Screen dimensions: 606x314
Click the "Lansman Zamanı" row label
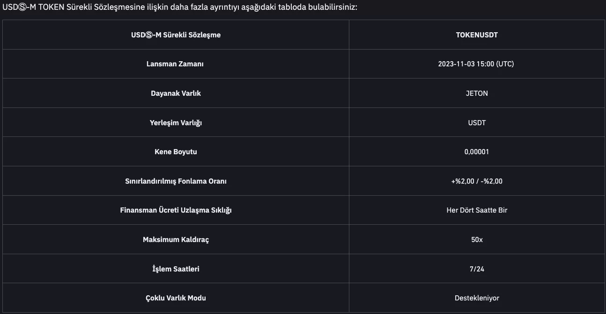[x=175, y=64]
